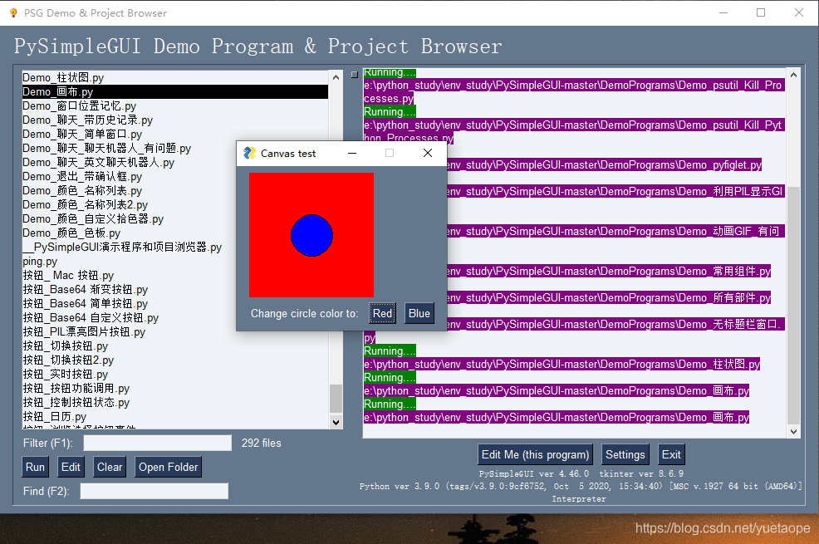
Task: Click output line ending Demo_柱状图.py
Action: (562, 364)
